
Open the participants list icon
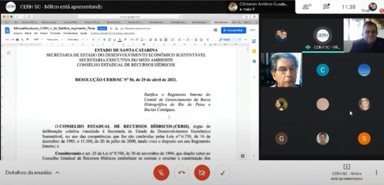[x=307, y=7]
